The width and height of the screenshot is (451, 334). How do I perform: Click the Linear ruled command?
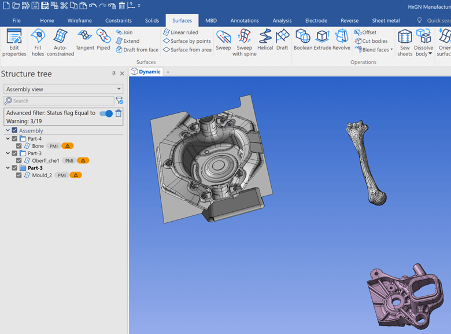[180, 32]
